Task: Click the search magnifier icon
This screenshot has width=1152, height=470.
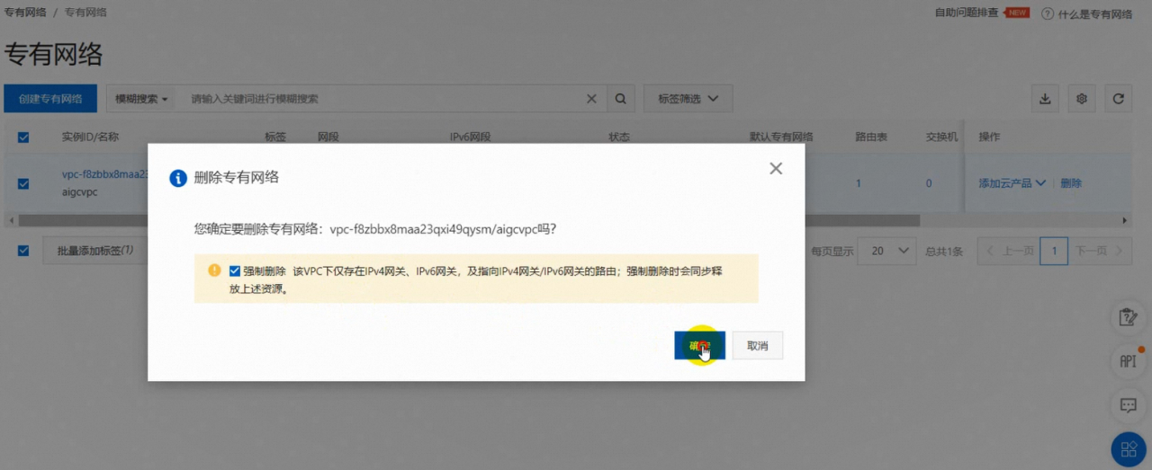Action: point(620,99)
